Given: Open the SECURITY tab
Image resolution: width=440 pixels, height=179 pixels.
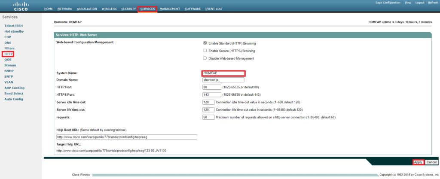Looking at the screenshot, I should tap(128, 9).
